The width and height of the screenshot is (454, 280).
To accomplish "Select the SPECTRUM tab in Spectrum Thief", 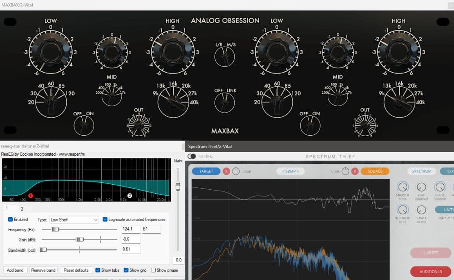I will point(422,172).
